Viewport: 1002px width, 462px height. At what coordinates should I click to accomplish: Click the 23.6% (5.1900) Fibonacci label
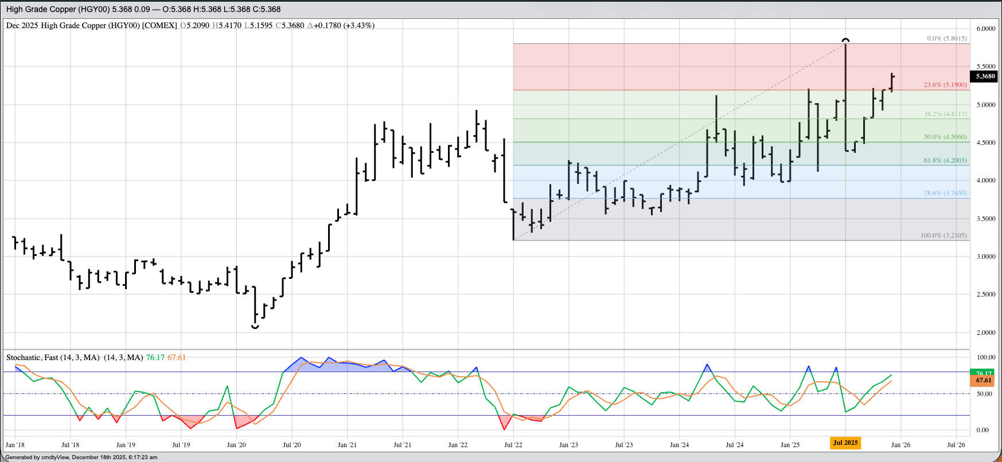point(945,85)
